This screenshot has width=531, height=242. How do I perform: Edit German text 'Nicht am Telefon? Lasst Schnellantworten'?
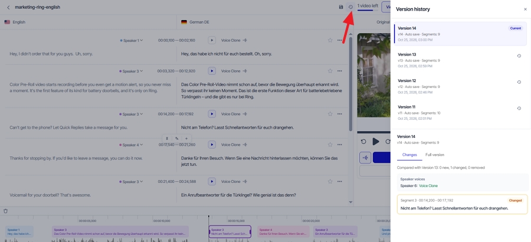pos(237,127)
